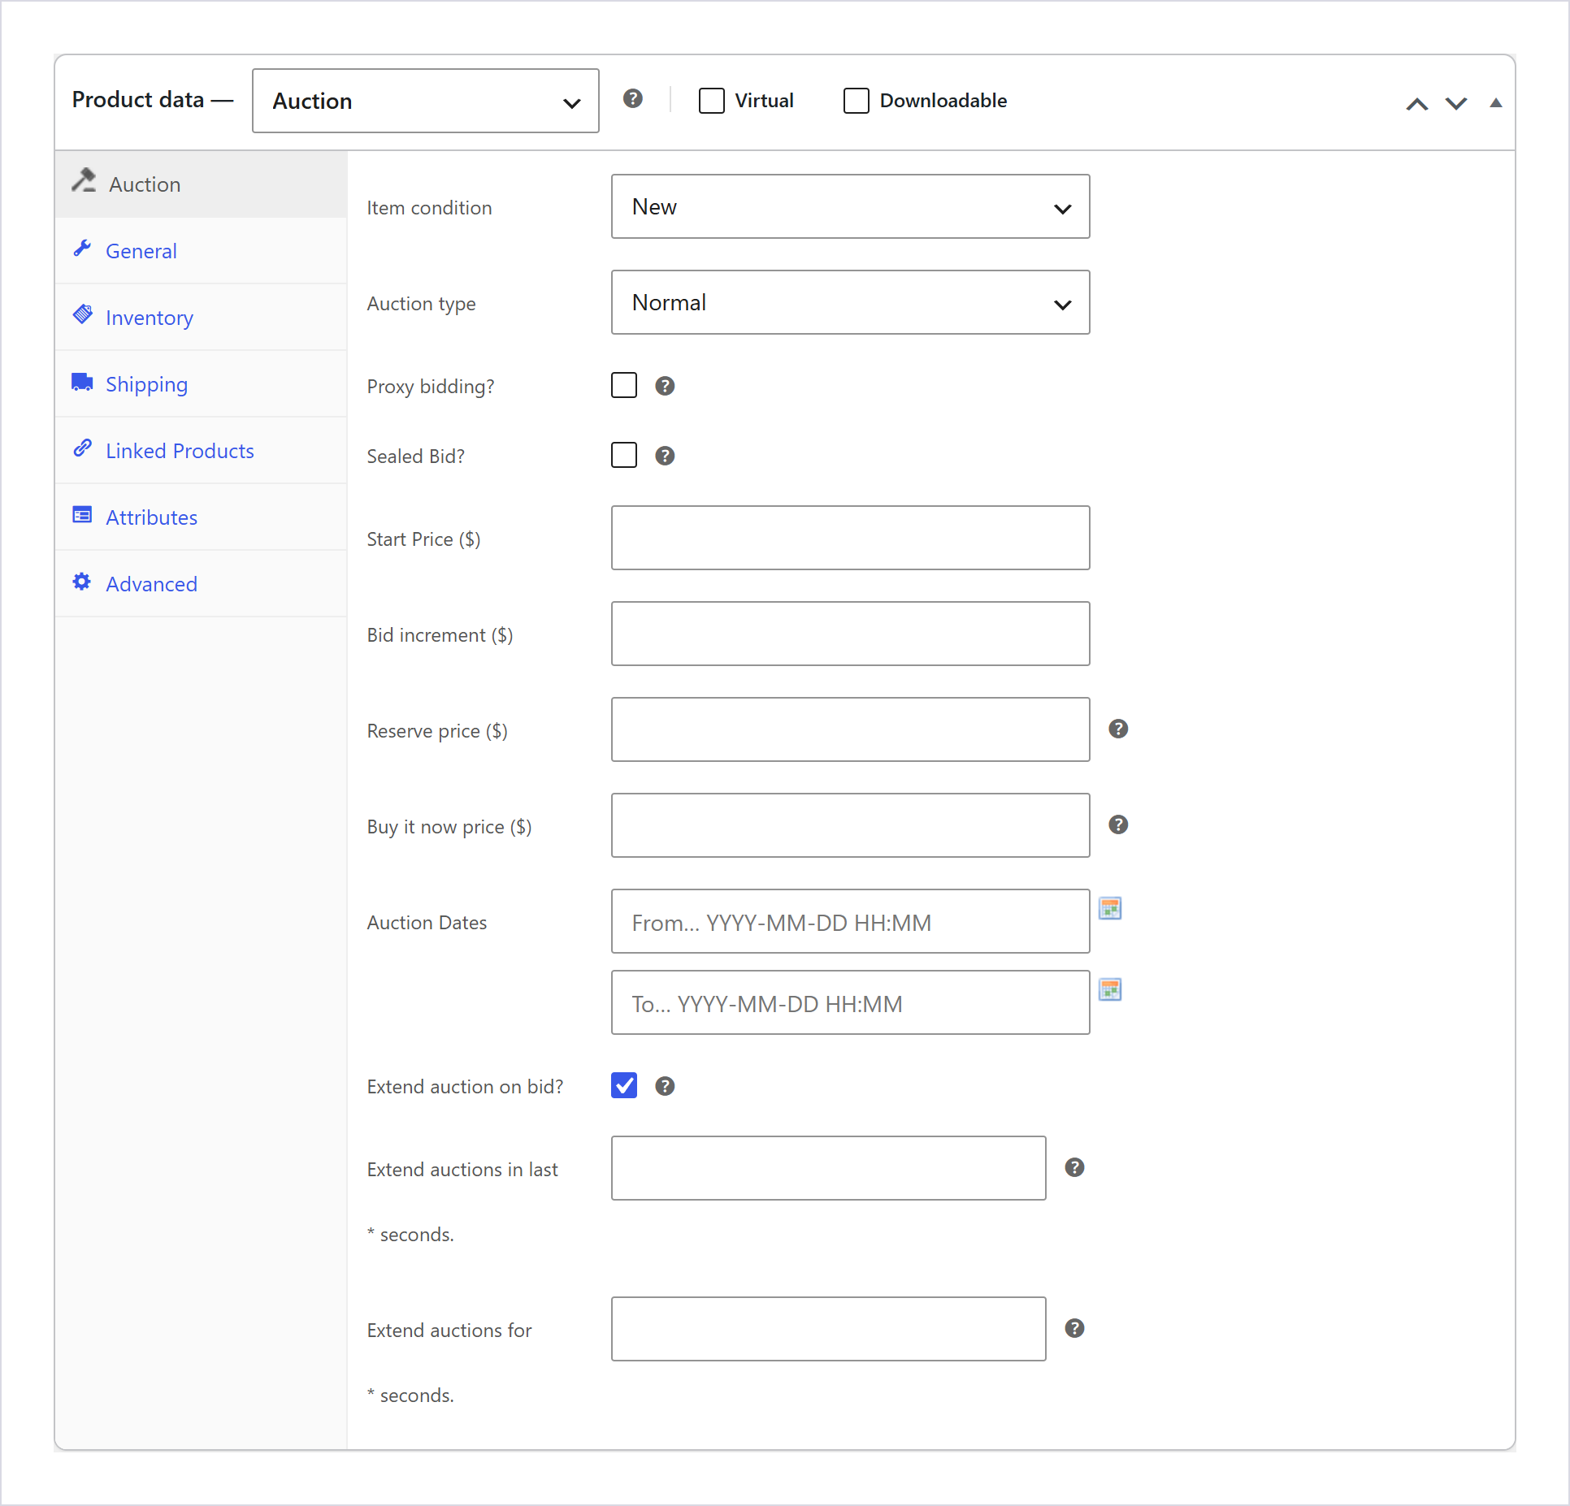This screenshot has width=1570, height=1506.
Task: Open calendar picker for auction To date
Action: (x=1110, y=989)
